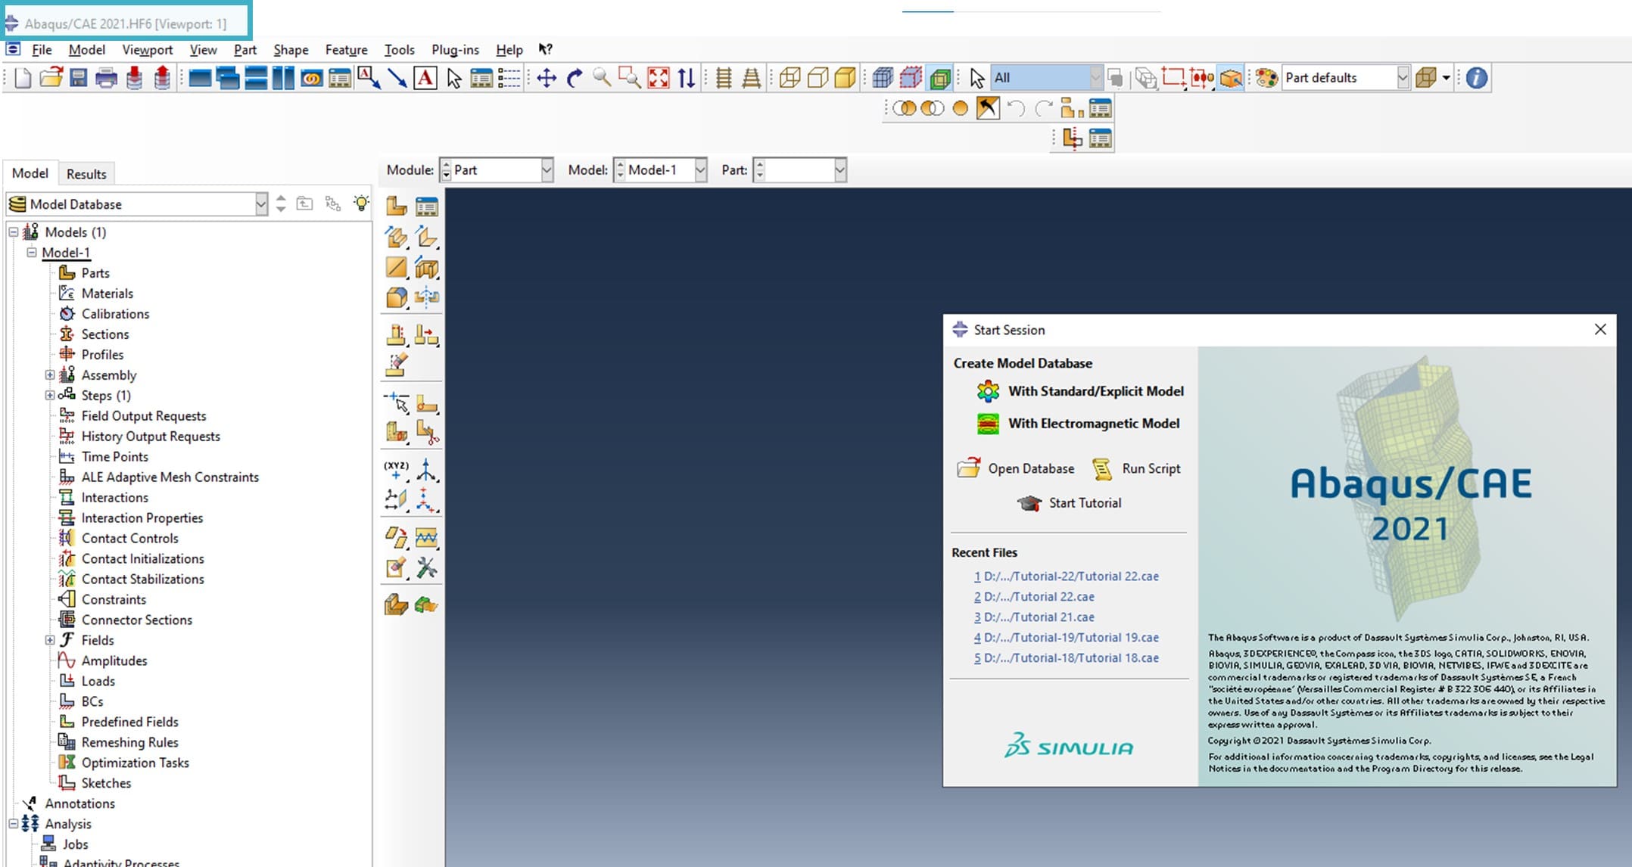Toggle the show model tree lightbulb

tap(361, 203)
